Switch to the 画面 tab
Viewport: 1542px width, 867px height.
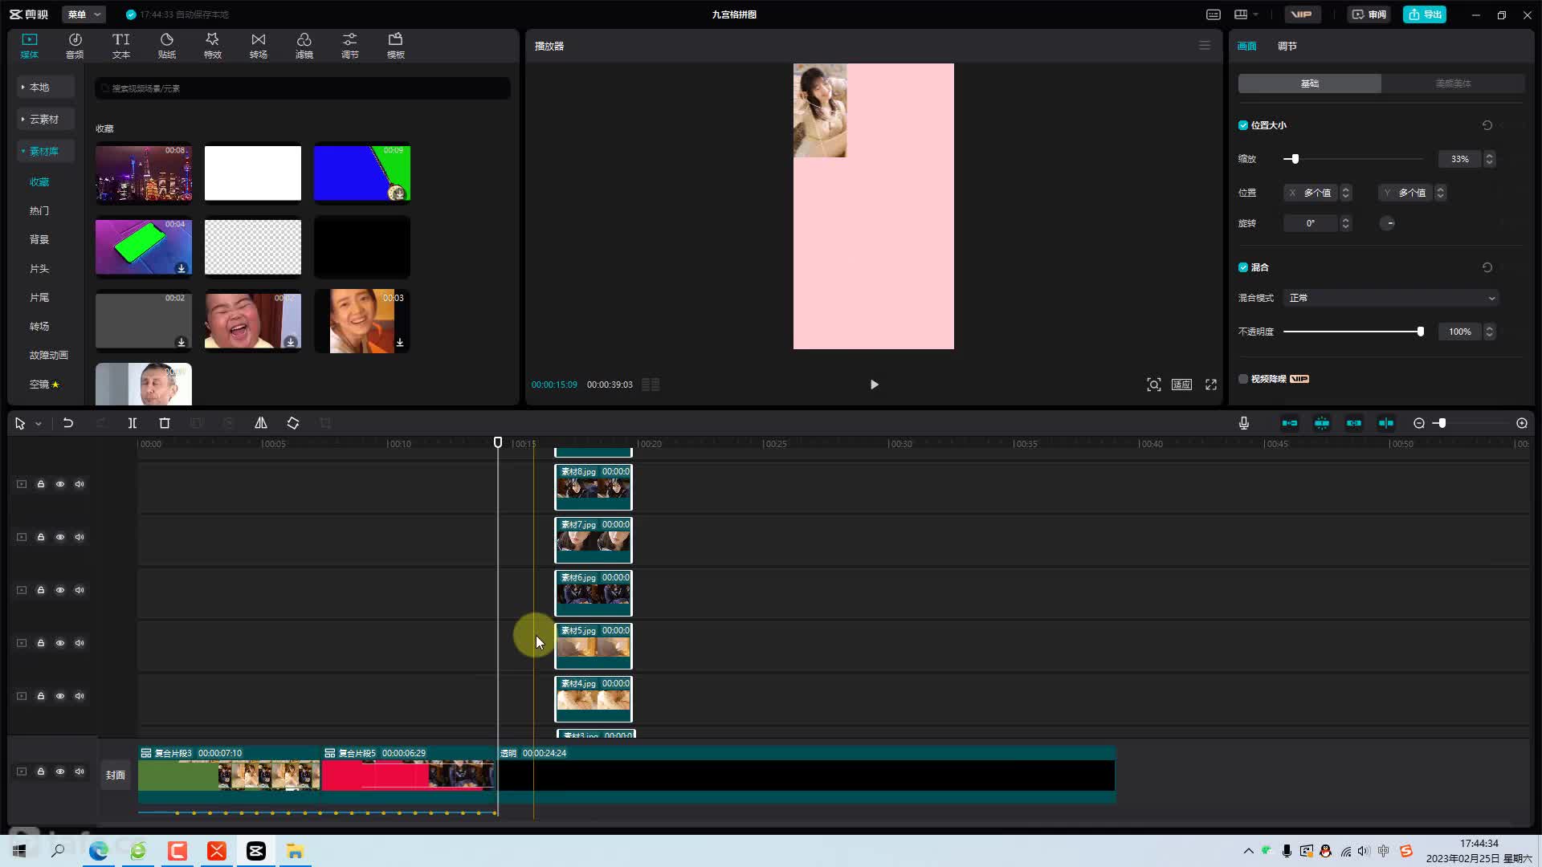point(1247,46)
